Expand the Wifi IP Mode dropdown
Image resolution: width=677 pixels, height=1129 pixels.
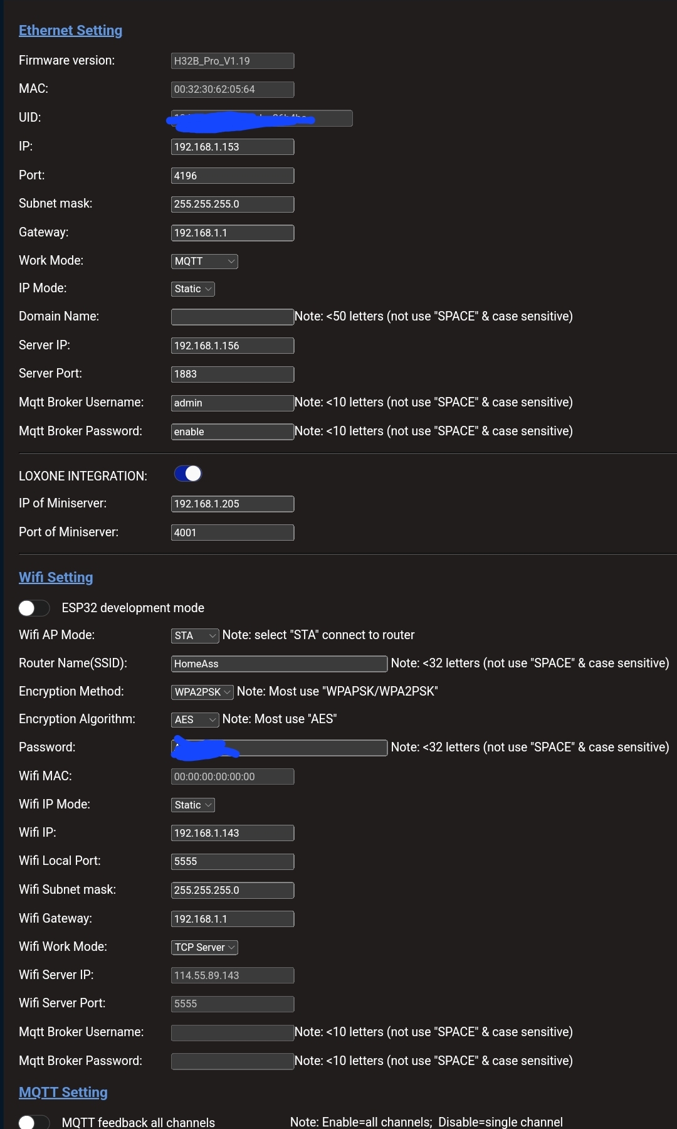[x=193, y=805]
